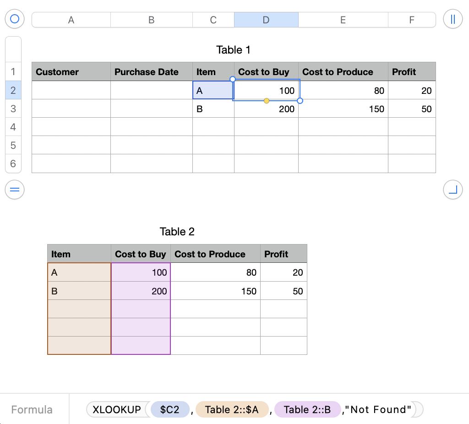Click the table resize corner handle
469x424 pixels.
click(453, 190)
